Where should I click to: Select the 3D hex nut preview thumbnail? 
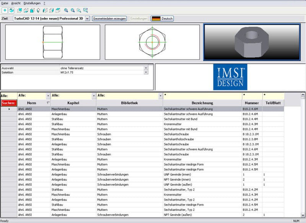click(x=252, y=42)
